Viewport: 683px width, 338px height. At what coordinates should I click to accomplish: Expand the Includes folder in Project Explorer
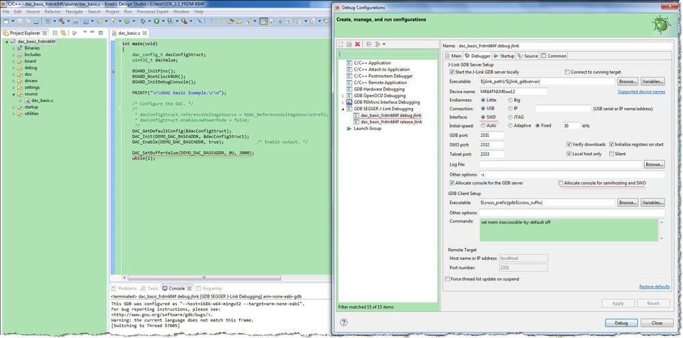pyautogui.click(x=14, y=55)
